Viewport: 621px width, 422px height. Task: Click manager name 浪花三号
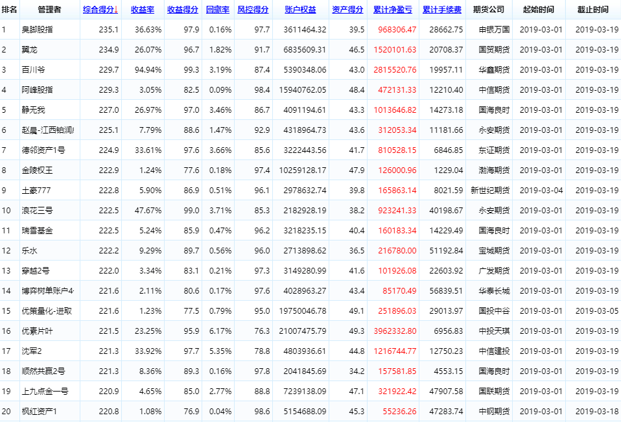click(x=38, y=211)
